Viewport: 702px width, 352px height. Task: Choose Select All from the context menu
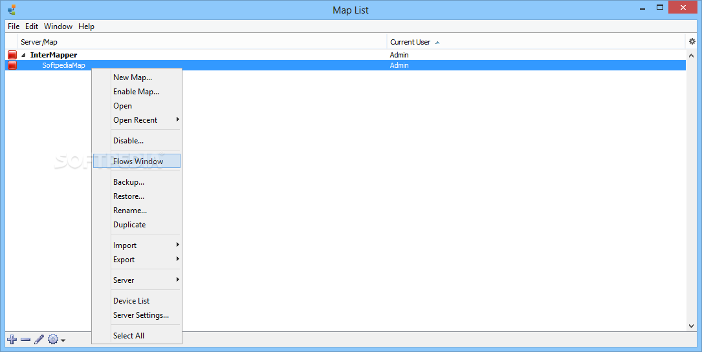137,335
